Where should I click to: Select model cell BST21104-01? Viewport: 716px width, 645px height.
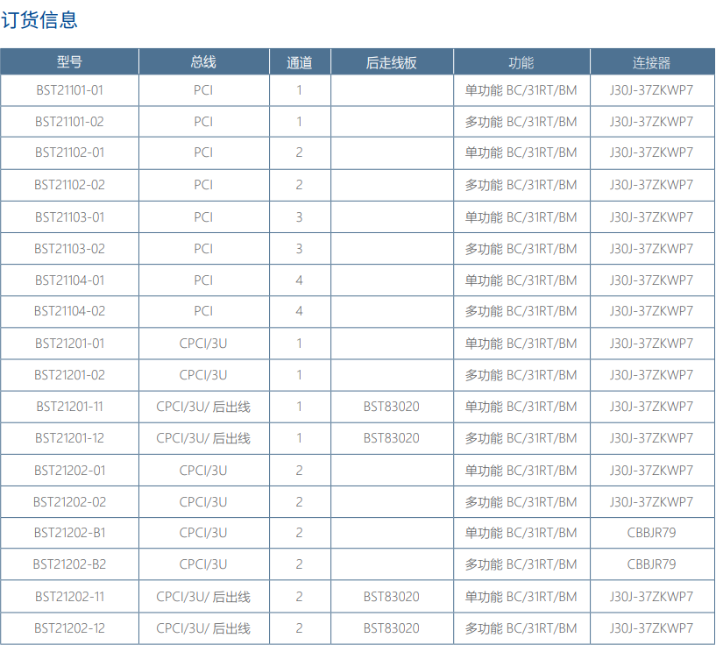69,280
